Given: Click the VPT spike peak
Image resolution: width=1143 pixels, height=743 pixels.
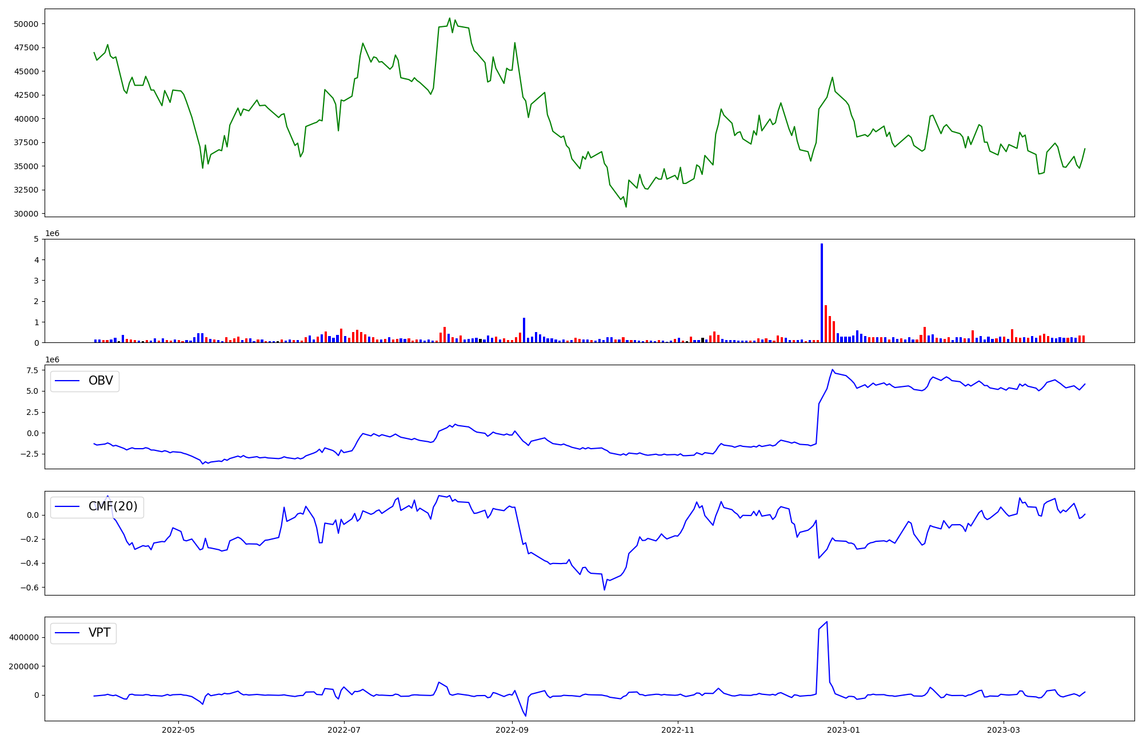Looking at the screenshot, I should coord(827,622).
